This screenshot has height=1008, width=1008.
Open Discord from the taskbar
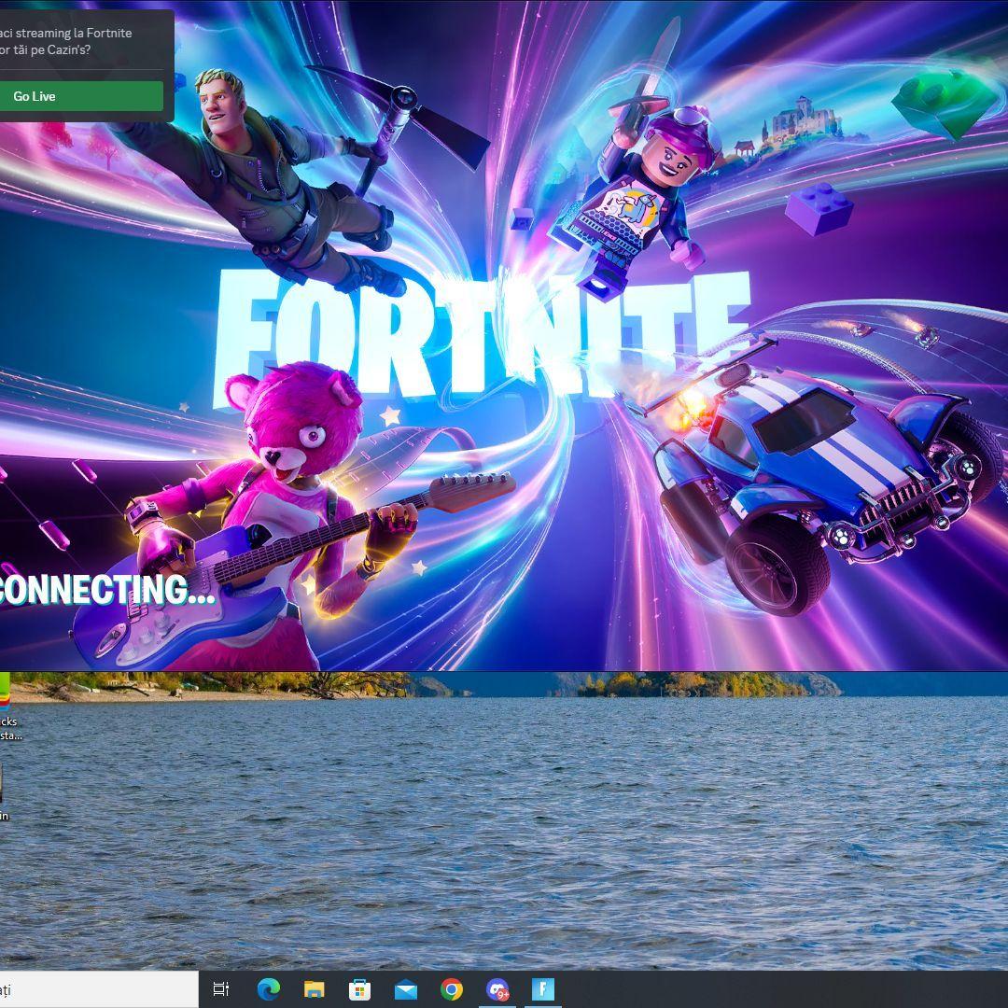coord(497,988)
